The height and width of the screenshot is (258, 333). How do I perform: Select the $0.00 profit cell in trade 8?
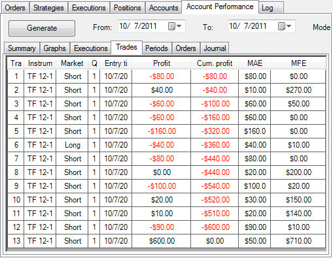point(162,172)
